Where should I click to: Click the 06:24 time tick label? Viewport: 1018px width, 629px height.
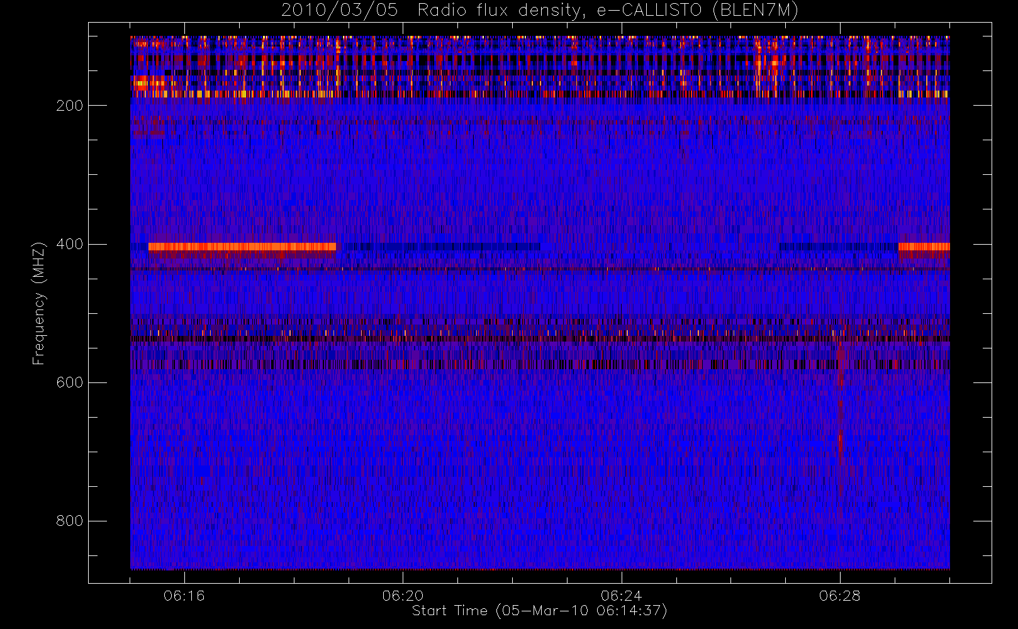click(621, 596)
